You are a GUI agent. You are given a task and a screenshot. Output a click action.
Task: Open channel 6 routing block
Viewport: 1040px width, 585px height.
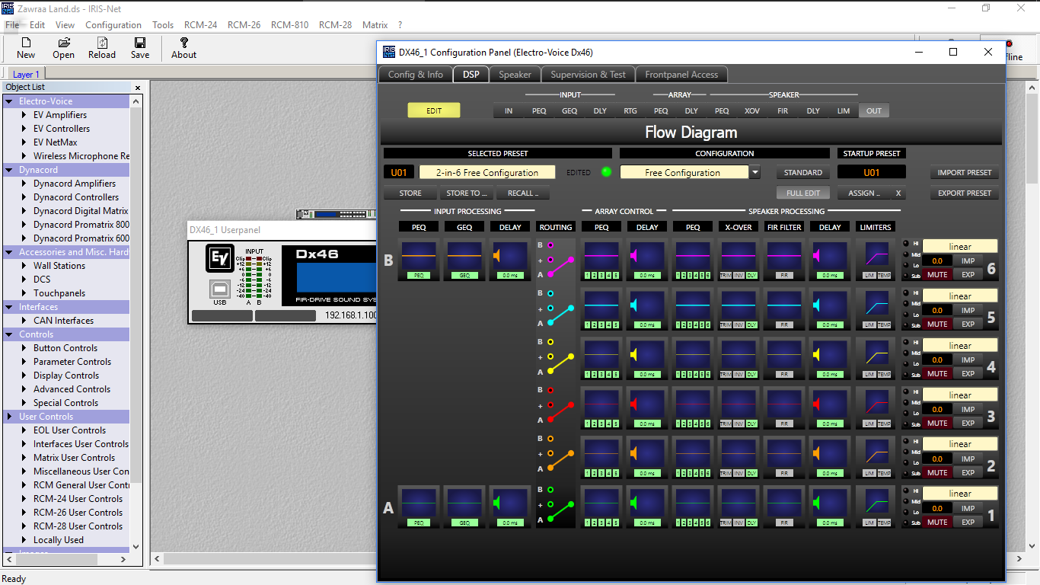(x=556, y=259)
